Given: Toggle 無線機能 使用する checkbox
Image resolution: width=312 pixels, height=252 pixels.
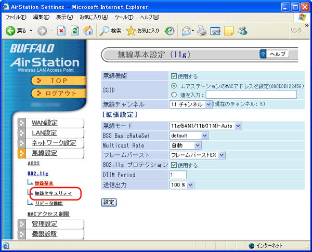Looking at the screenshot, I should [174, 76].
